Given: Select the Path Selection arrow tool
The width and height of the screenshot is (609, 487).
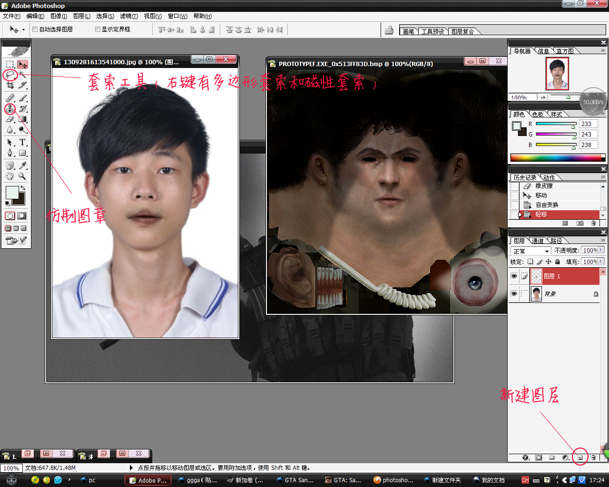Looking at the screenshot, I should (10, 142).
